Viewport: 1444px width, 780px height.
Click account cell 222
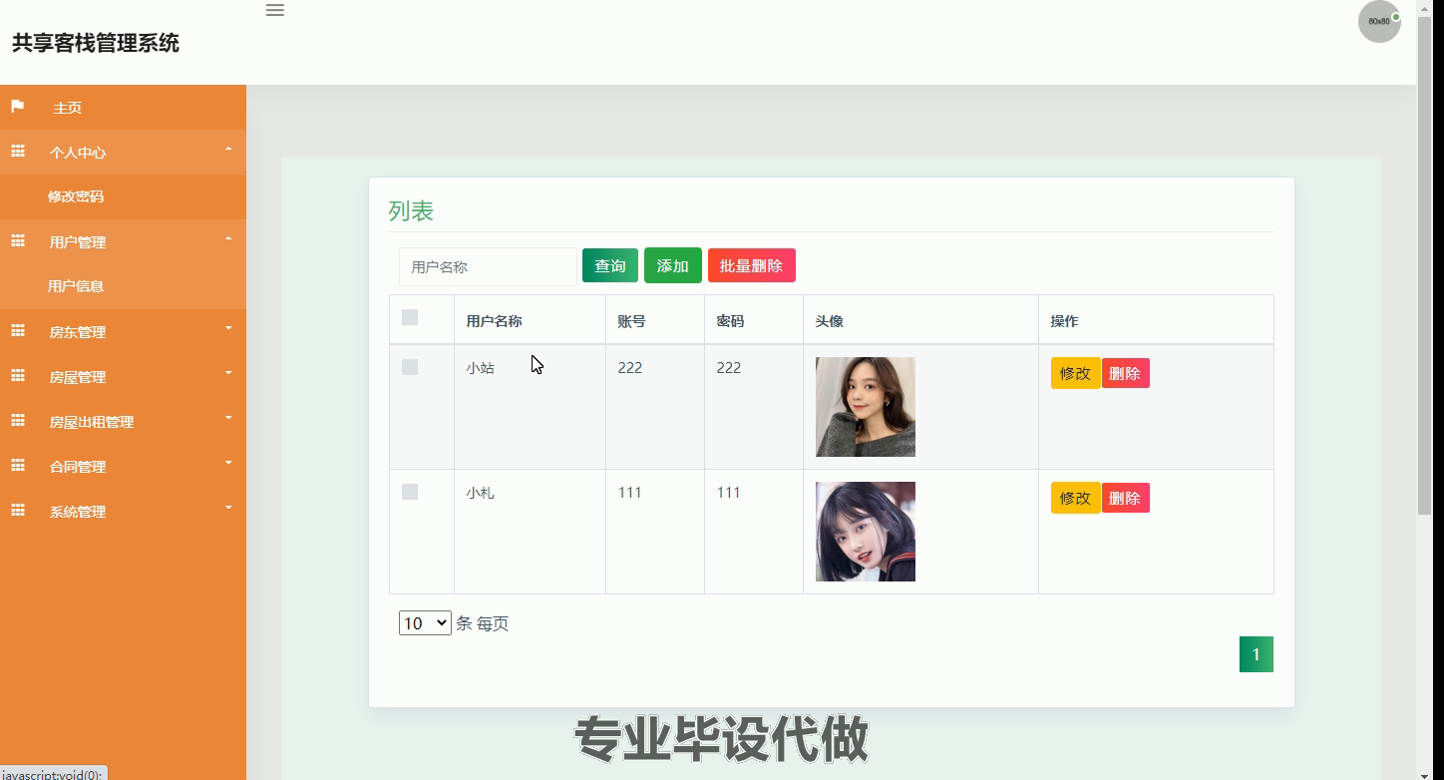pos(629,368)
